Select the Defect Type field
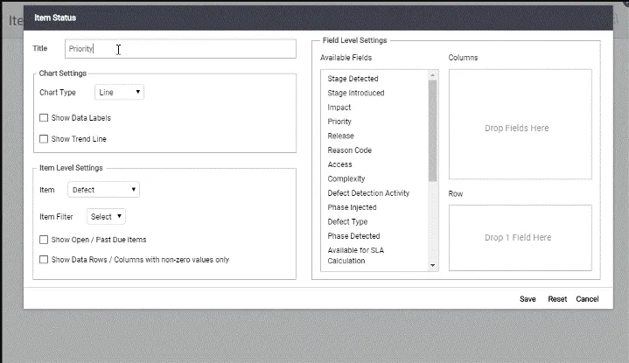 tap(347, 222)
